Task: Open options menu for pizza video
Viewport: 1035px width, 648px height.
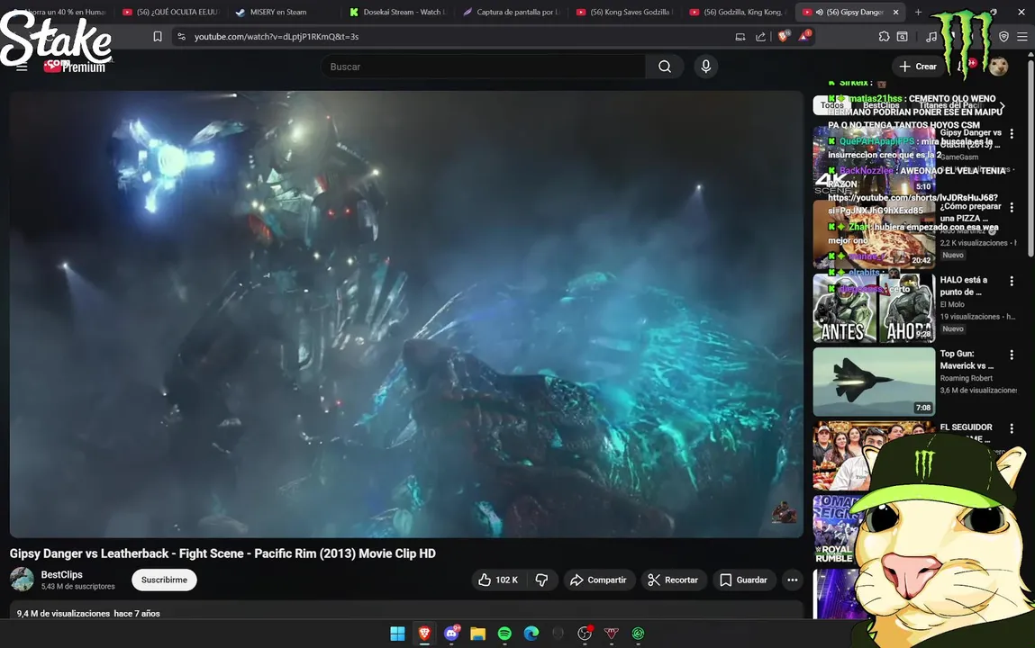Action: click(1012, 208)
